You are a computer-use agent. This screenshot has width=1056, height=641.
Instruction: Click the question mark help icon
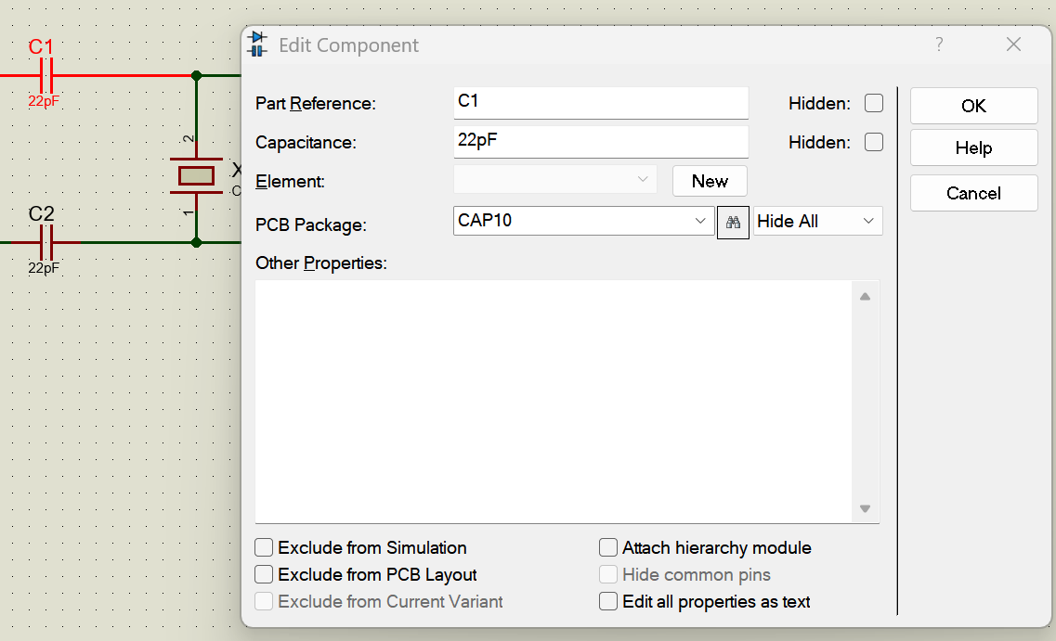coord(939,45)
